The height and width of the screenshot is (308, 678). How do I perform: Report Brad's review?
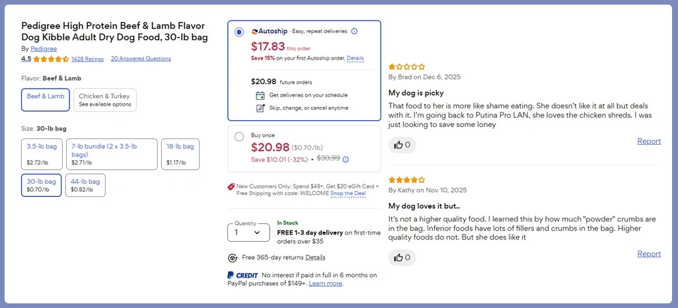tap(648, 141)
